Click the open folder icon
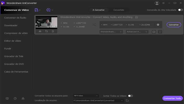Image resolution: width=184 pixels, height=104 pixels. tap(127, 101)
